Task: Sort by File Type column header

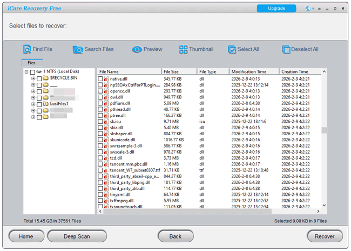Action: click(x=213, y=71)
